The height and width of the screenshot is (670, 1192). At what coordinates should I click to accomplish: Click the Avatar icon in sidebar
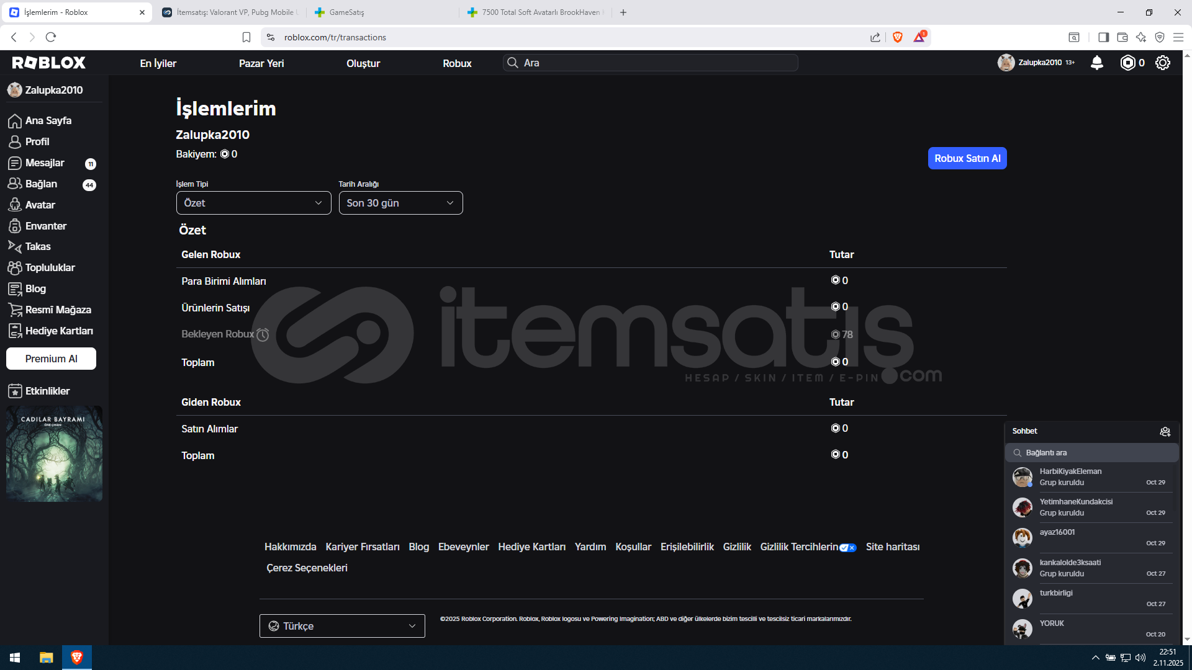[15, 205]
